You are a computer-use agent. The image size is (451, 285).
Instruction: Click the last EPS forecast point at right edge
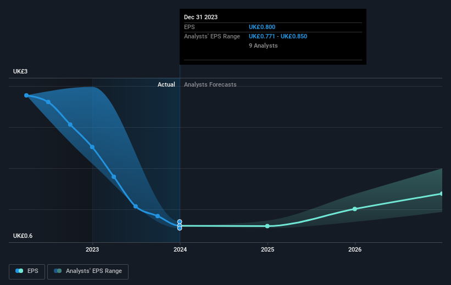pyautogui.click(x=441, y=193)
